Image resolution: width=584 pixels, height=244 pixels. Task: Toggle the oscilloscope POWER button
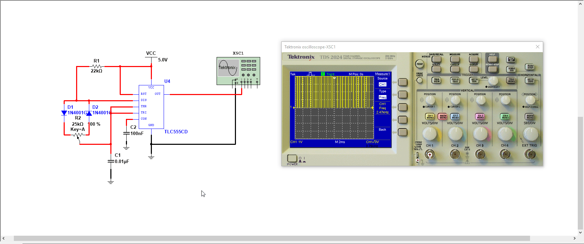point(292,159)
